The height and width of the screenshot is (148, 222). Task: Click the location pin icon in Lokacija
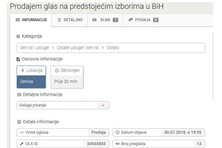coord(23,70)
